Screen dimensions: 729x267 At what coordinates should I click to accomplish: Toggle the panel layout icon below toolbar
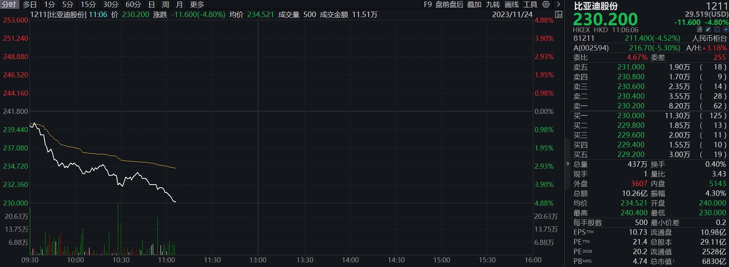click(x=559, y=14)
